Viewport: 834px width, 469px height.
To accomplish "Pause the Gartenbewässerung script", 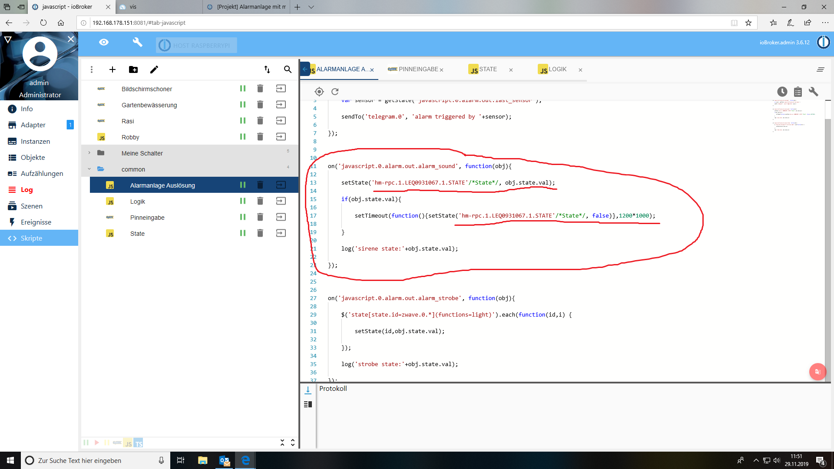I will click(x=243, y=105).
